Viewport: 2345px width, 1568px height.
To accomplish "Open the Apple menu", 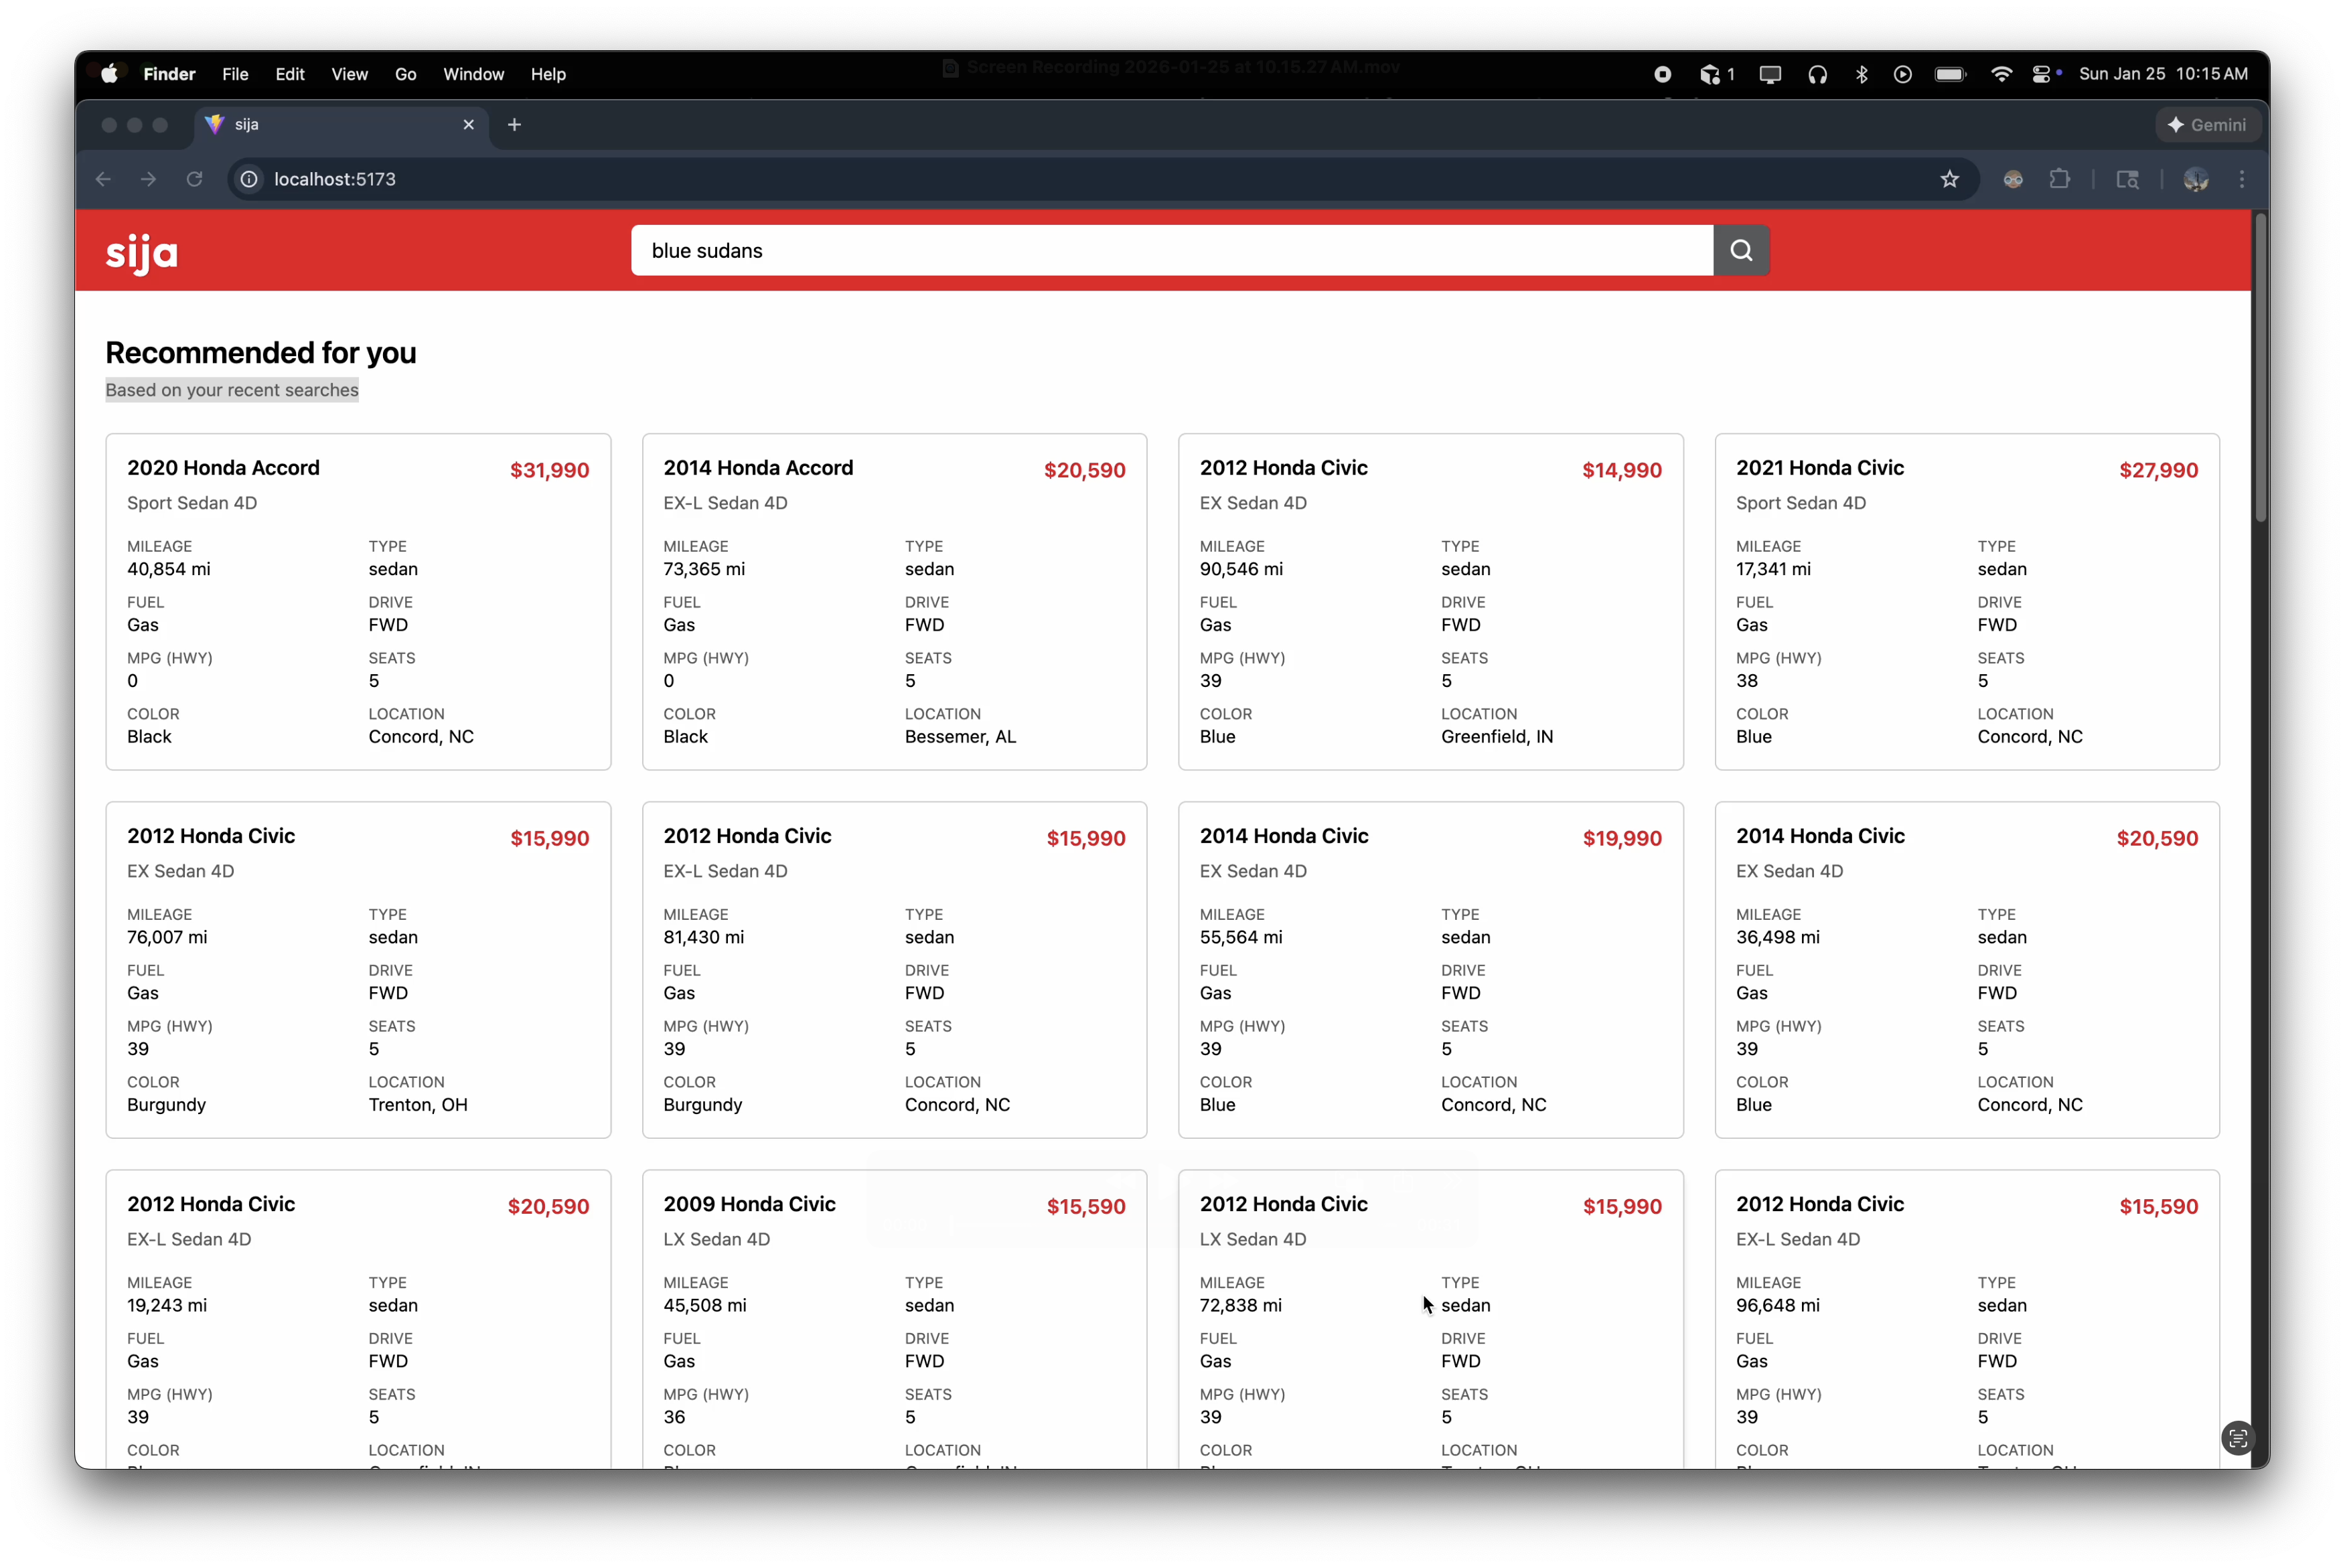I will 109,74.
